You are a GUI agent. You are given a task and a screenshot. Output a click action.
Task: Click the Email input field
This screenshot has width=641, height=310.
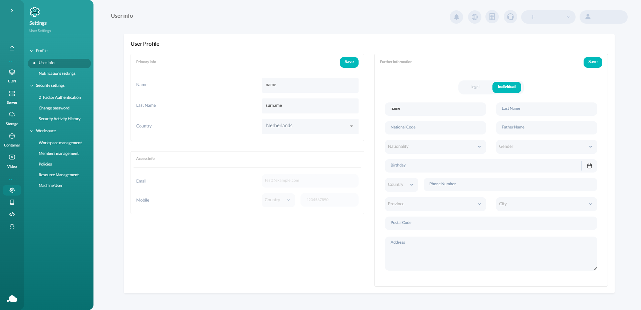(310, 181)
